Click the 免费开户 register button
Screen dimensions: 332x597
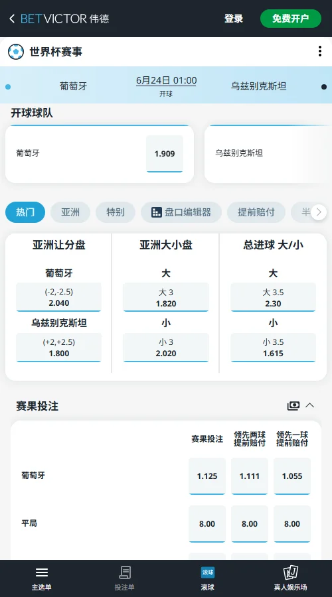pos(291,19)
